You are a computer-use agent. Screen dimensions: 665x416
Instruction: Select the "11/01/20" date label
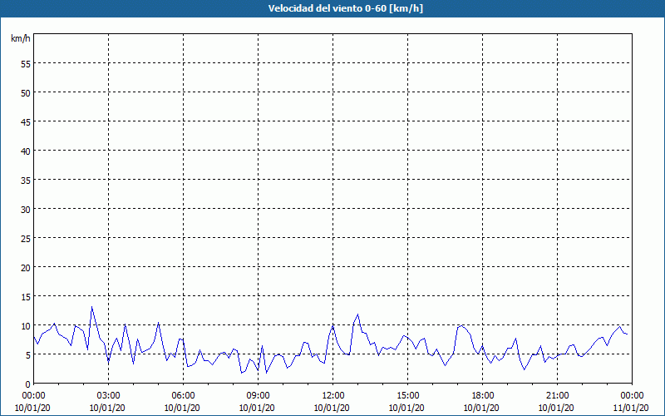pos(631,408)
